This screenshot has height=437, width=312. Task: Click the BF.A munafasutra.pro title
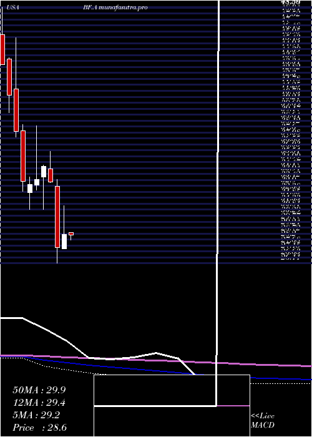[115, 7]
